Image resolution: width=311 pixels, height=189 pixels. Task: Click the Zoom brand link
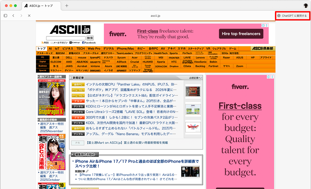click(240, 66)
